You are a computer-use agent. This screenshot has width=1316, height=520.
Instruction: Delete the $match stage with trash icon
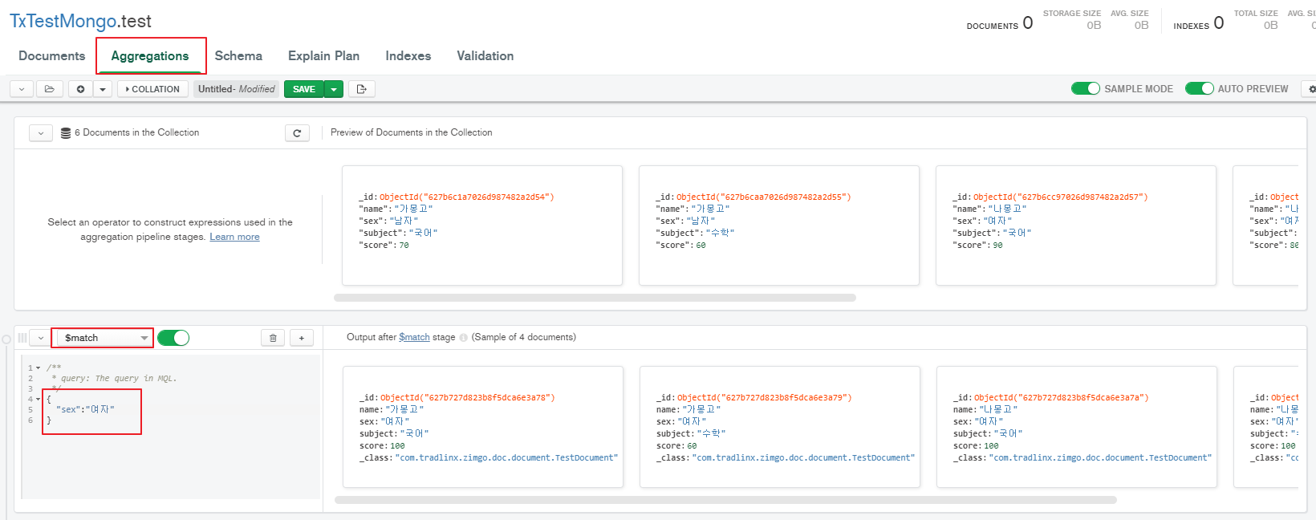tap(273, 338)
